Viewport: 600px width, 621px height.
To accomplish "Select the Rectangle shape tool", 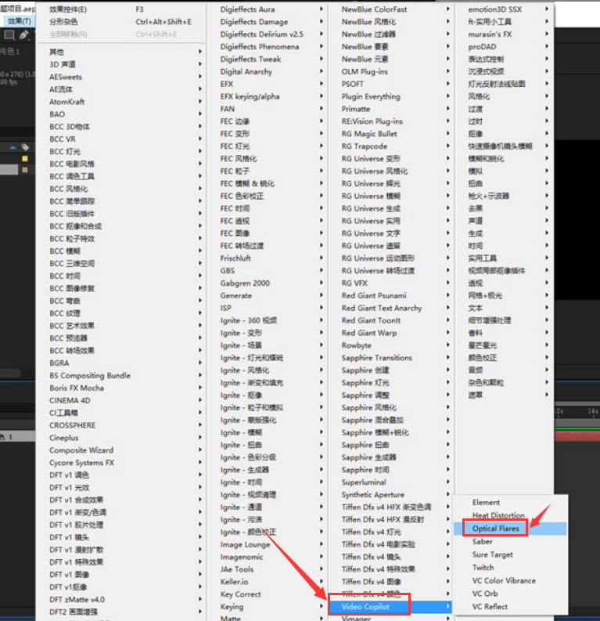I will point(9,35).
